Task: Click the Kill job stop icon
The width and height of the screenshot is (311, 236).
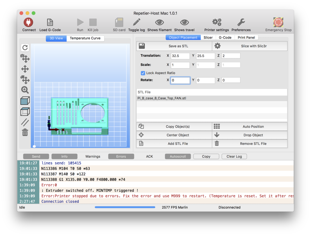Action: [x=93, y=22]
